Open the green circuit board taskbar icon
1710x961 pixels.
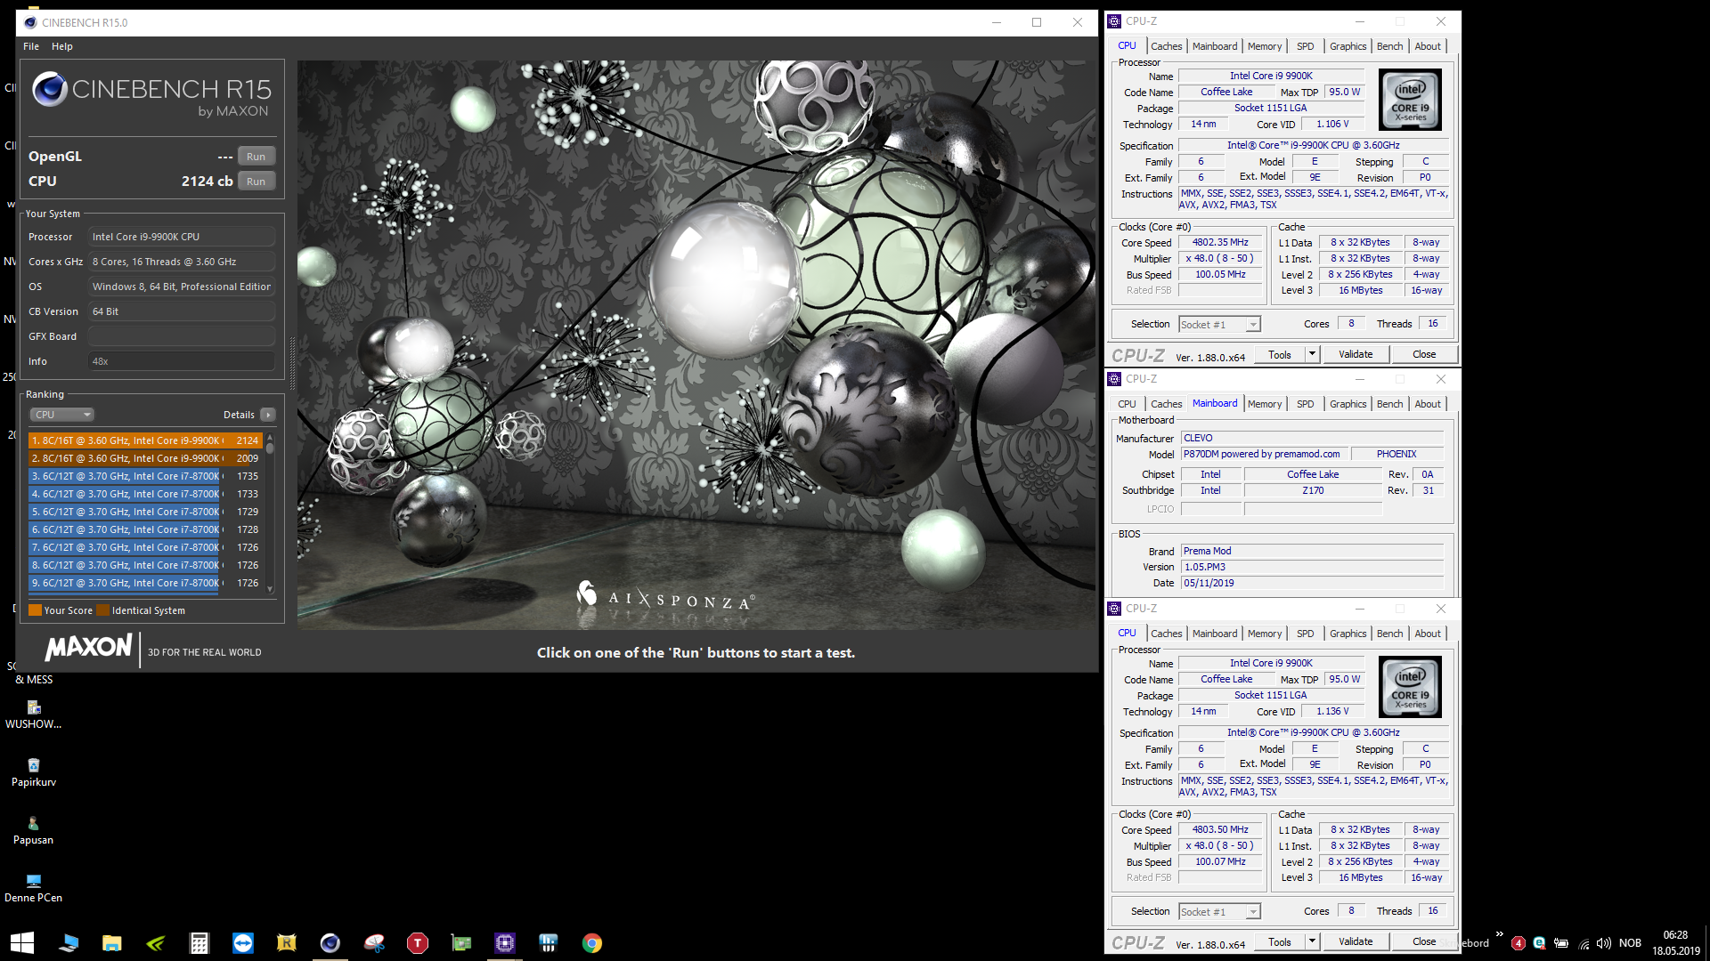pyautogui.click(x=461, y=943)
